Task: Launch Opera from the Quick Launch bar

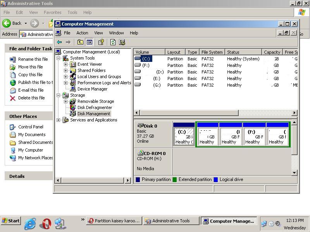Action: (46, 223)
